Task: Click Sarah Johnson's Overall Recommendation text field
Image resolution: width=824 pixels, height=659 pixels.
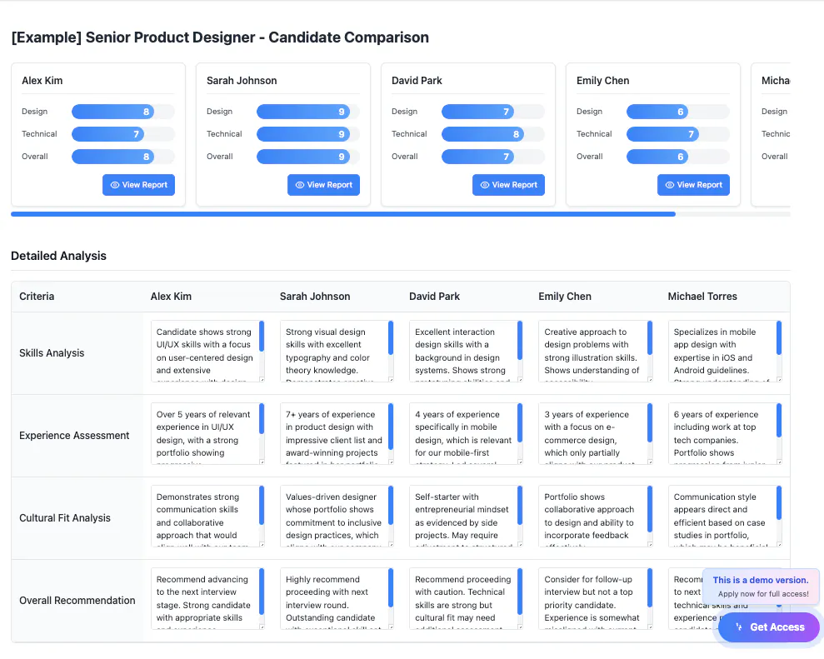Action: [337, 598]
